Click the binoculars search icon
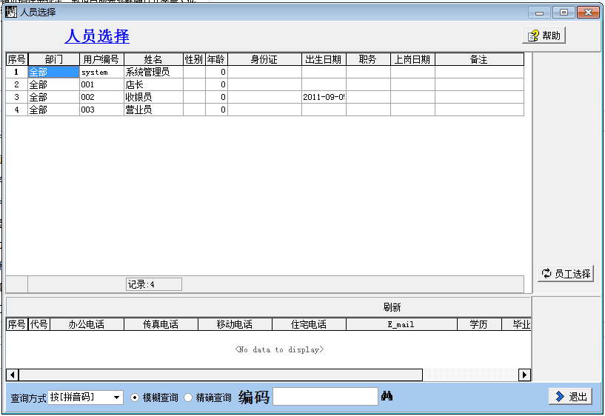The height and width of the screenshot is (416, 605). click(387, 397)
